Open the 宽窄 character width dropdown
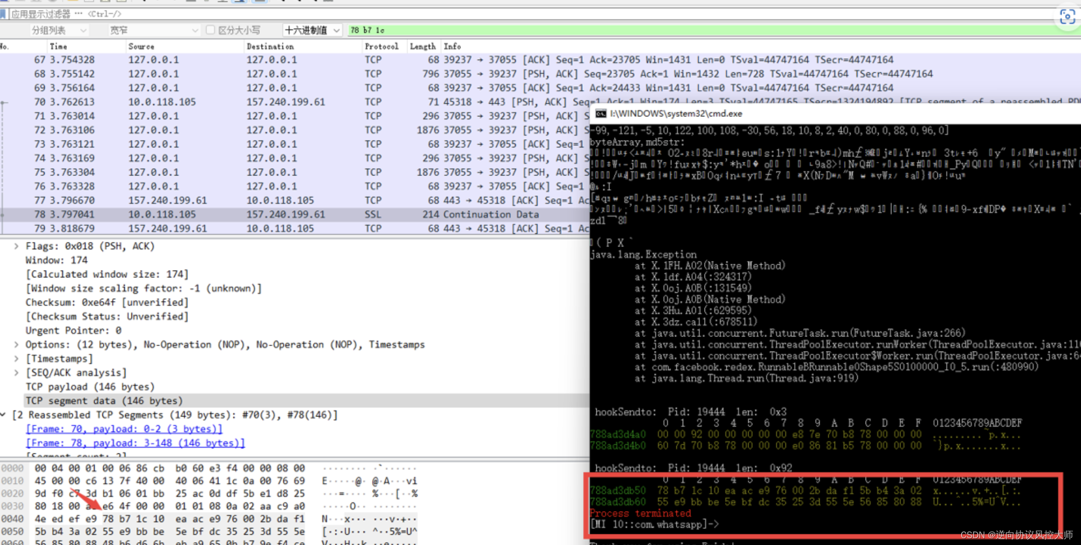The width and height of the screenshot is (1081, 545). click(x=153, y=31)
